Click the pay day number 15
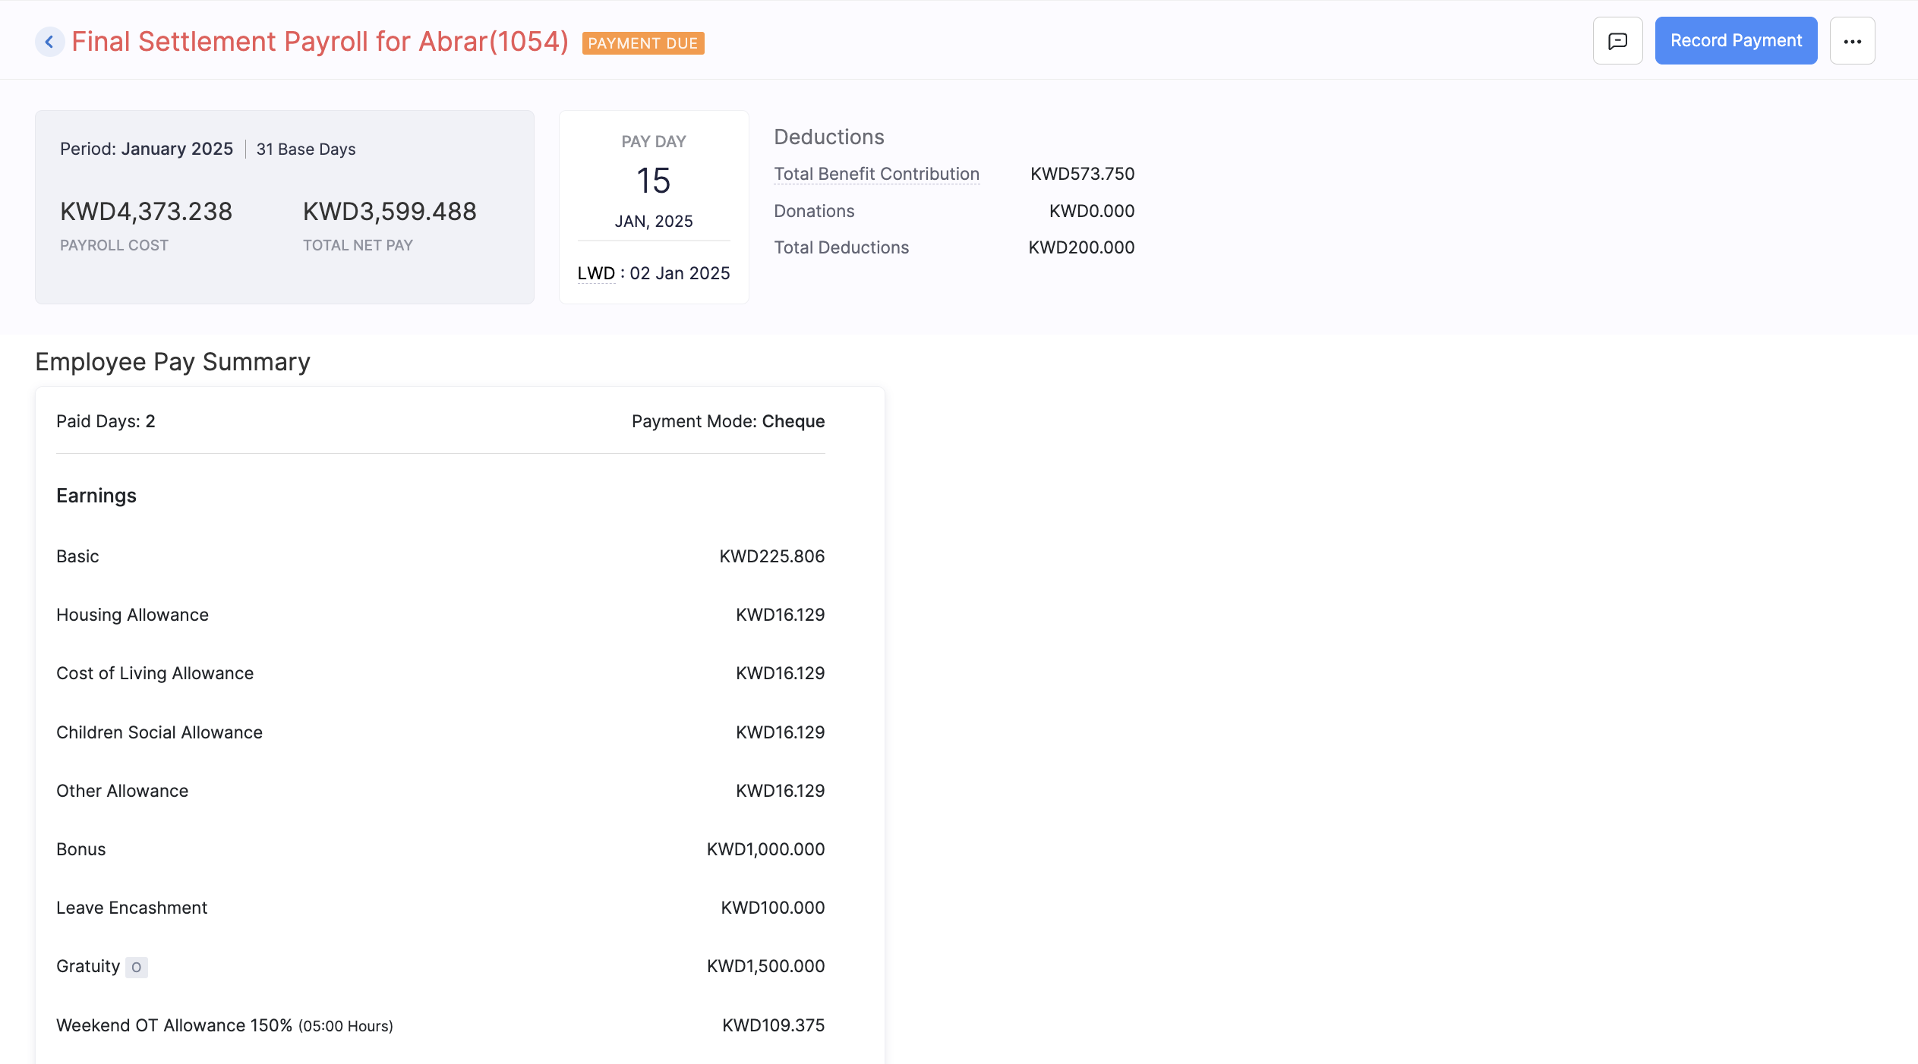This screenshot has height=1064, width=1918. [653, 181]
